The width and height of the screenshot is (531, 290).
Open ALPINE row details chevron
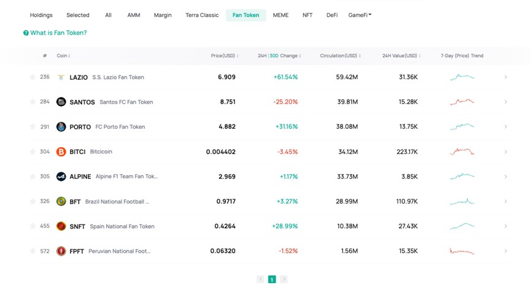coord(506,177)
